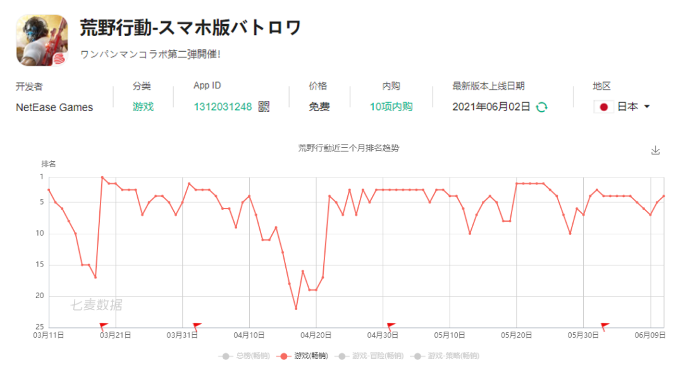Viewport: 683px width, 372px height.
Task: Click the 荒野行動 app icon thumbnail
Action: click(42, 40)
